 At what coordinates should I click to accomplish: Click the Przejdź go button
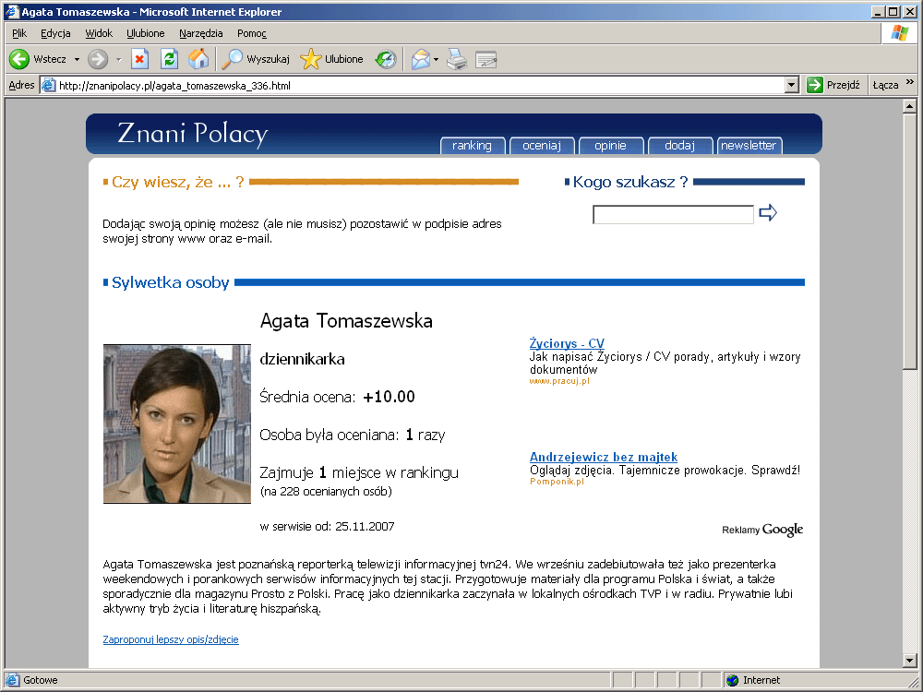tap(834, 85)
